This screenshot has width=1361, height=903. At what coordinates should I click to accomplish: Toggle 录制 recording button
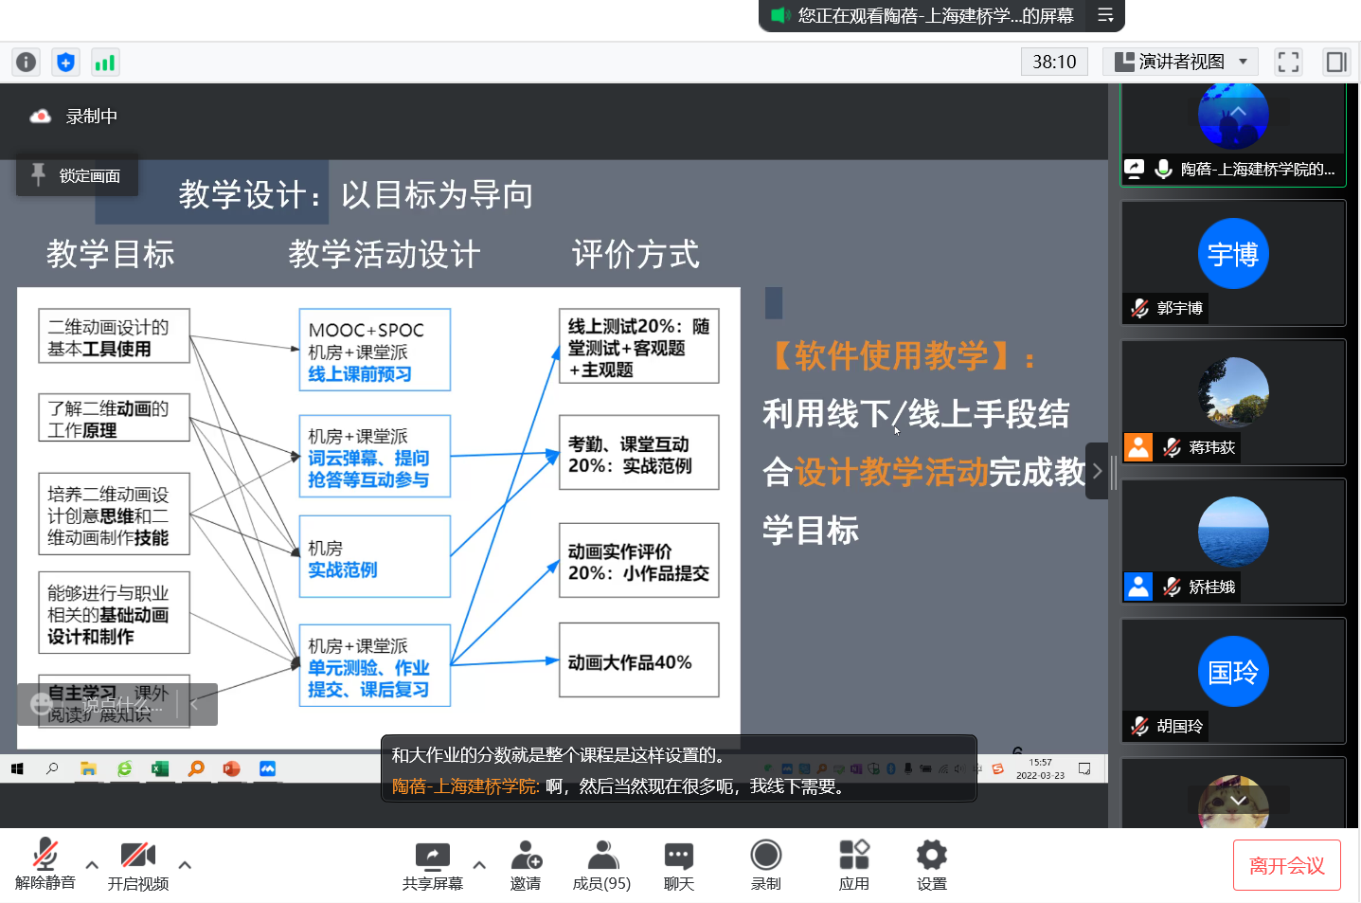(765, 864)
